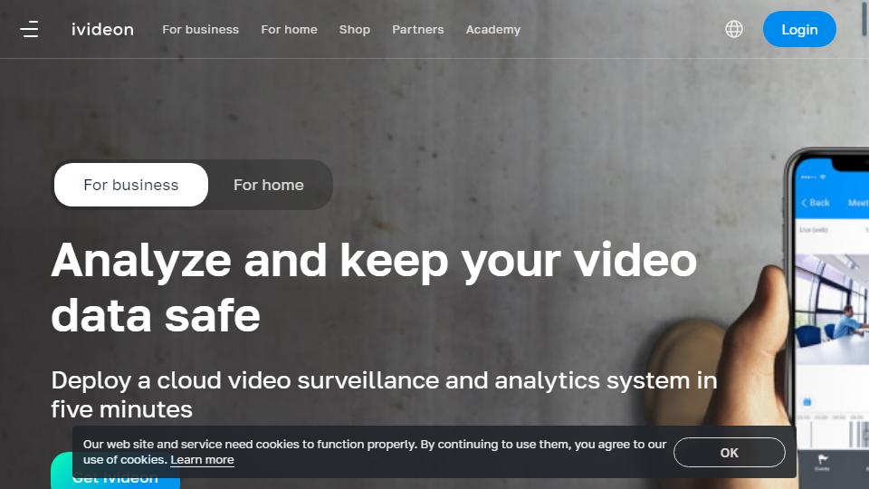
Task: Accept cookies with the OK button
Action: [x=730, y=453]
